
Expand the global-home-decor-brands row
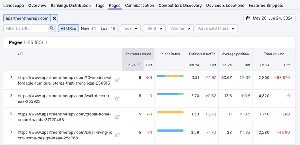(11, 113)
